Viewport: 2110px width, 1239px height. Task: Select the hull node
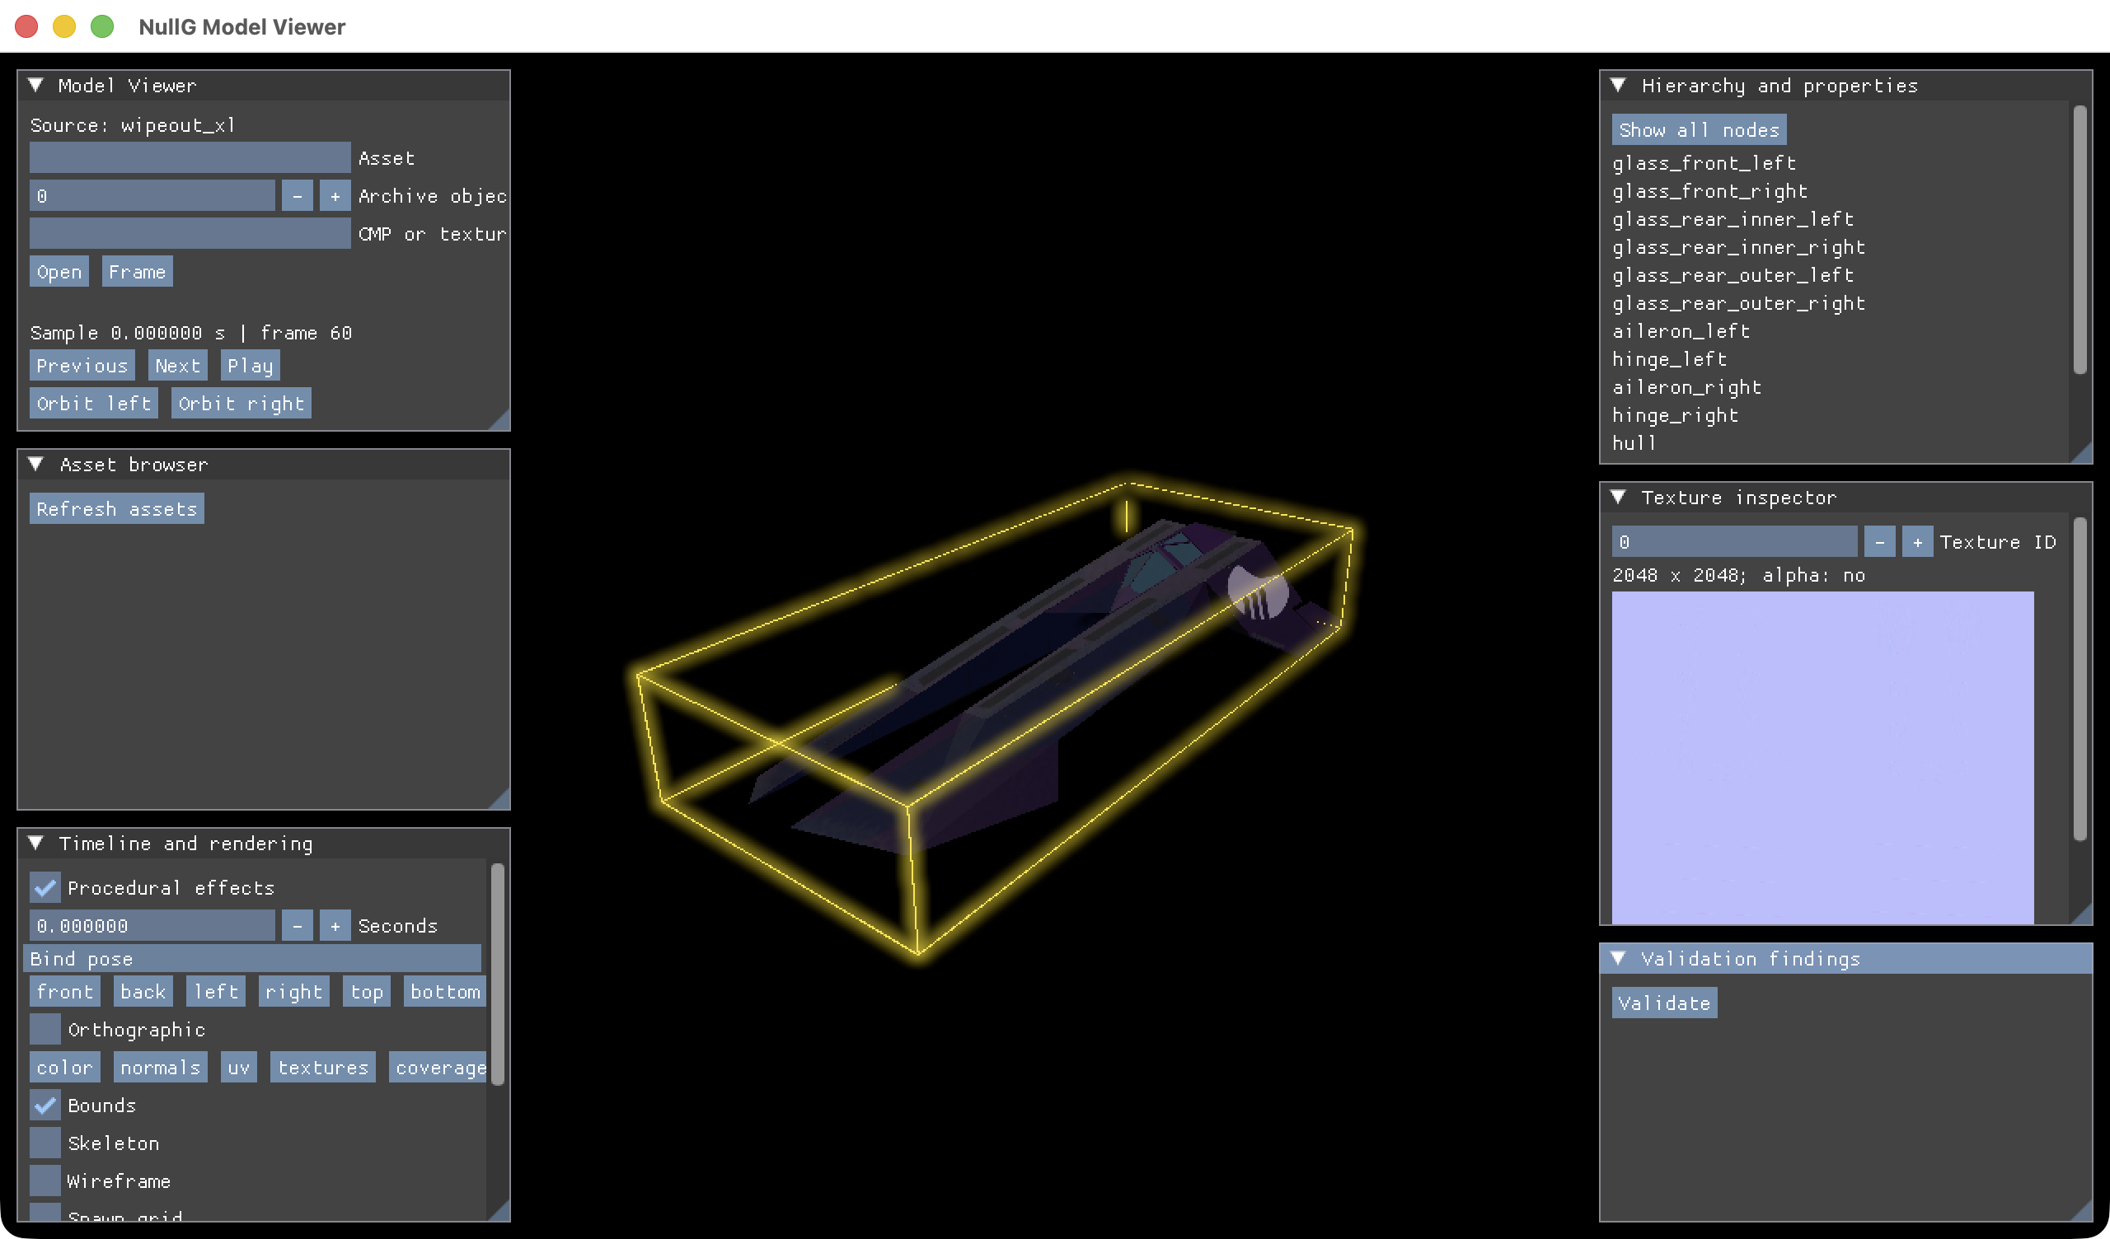click(1634, 443)
